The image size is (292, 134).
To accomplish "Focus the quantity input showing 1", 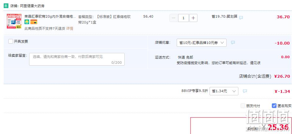I will pos(184,18).
